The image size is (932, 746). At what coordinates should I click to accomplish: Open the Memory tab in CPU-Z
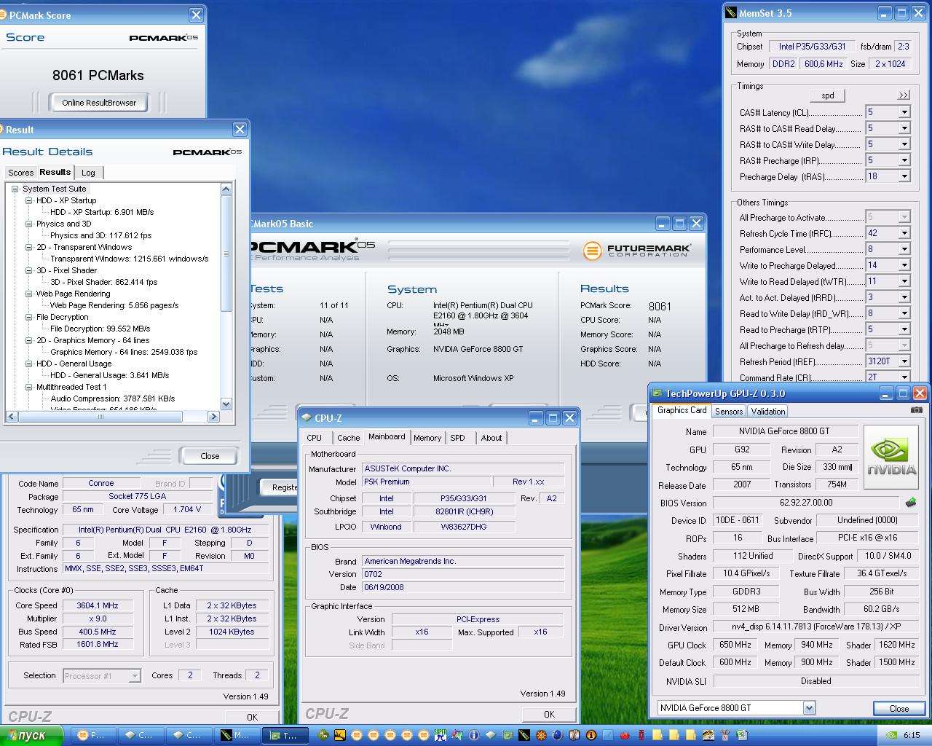coord(427,438)
